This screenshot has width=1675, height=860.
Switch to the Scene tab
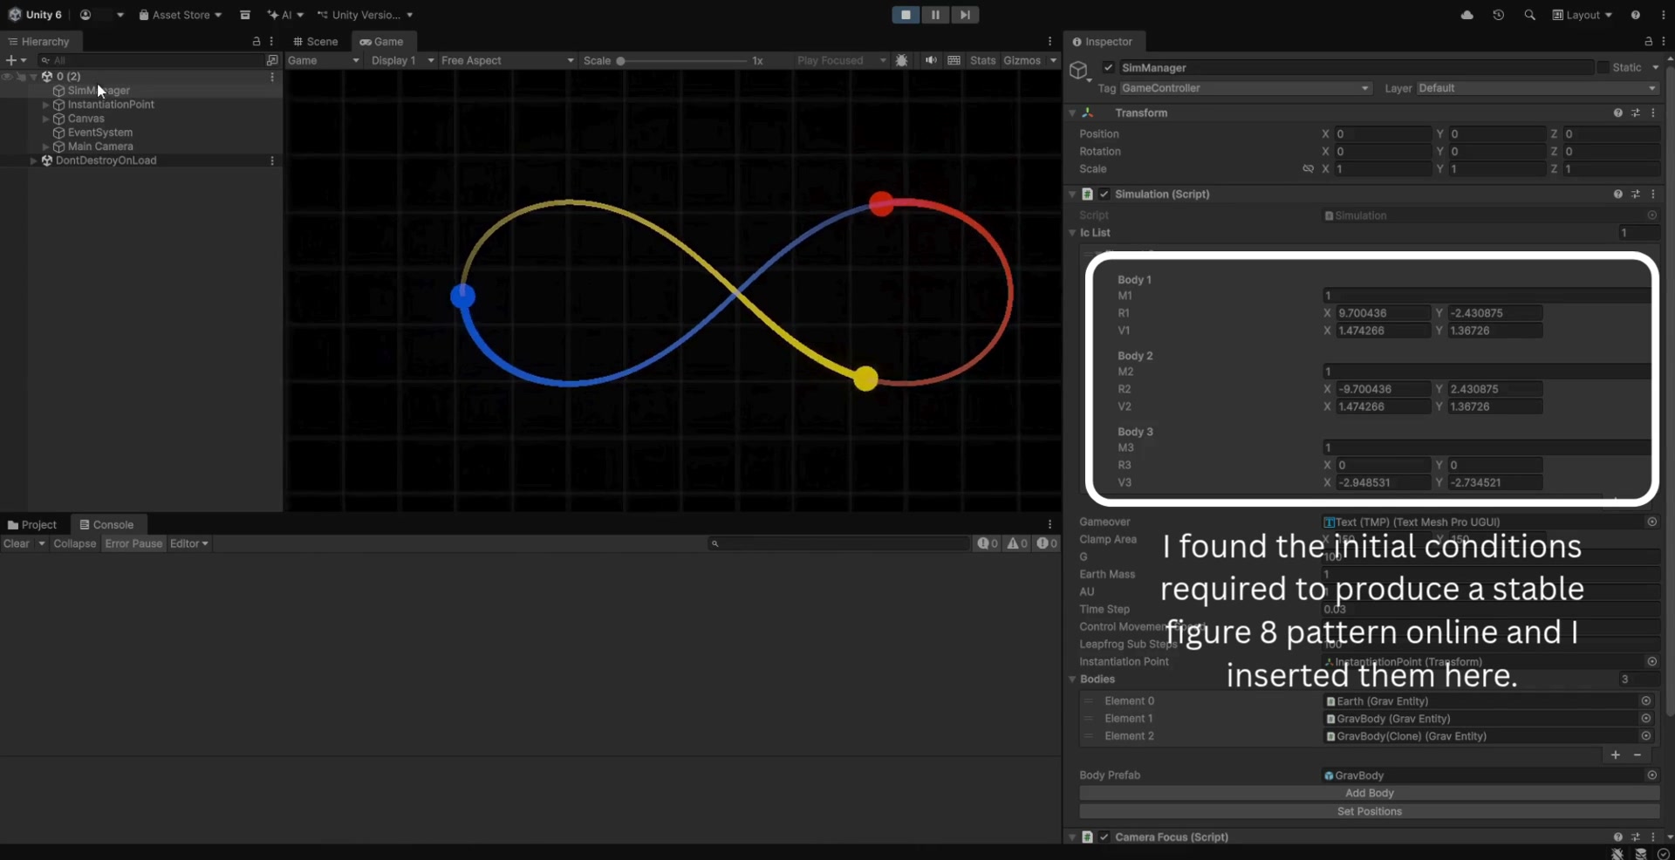[316, 42]
